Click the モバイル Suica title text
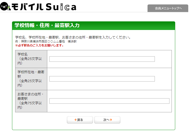 (x=44, y=7)
